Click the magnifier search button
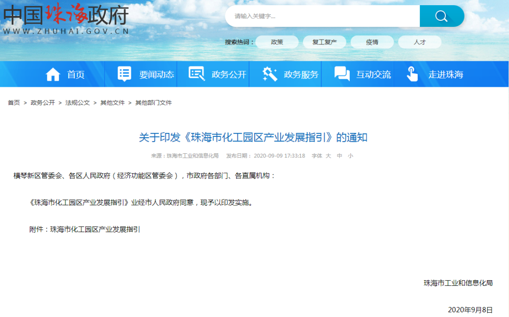This screenshot has height=317, width=509. (x=442, y=16)
